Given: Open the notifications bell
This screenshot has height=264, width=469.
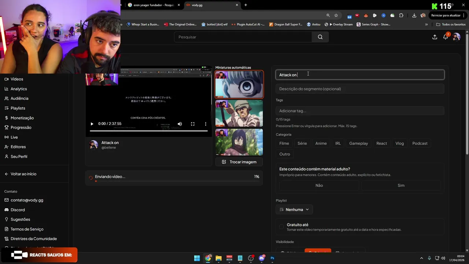Looking at the screenshot, I should click(x=446, y=37).
